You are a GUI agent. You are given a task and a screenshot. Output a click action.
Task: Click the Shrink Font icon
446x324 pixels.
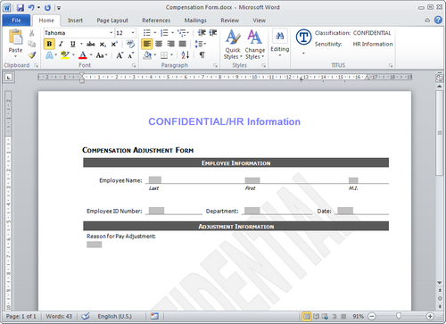point(131,55)
